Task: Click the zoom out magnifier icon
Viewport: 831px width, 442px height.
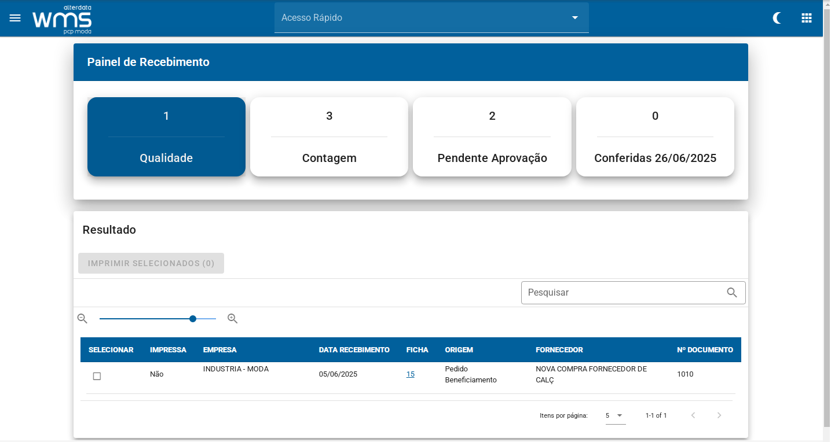Action: tap(82, 318)
